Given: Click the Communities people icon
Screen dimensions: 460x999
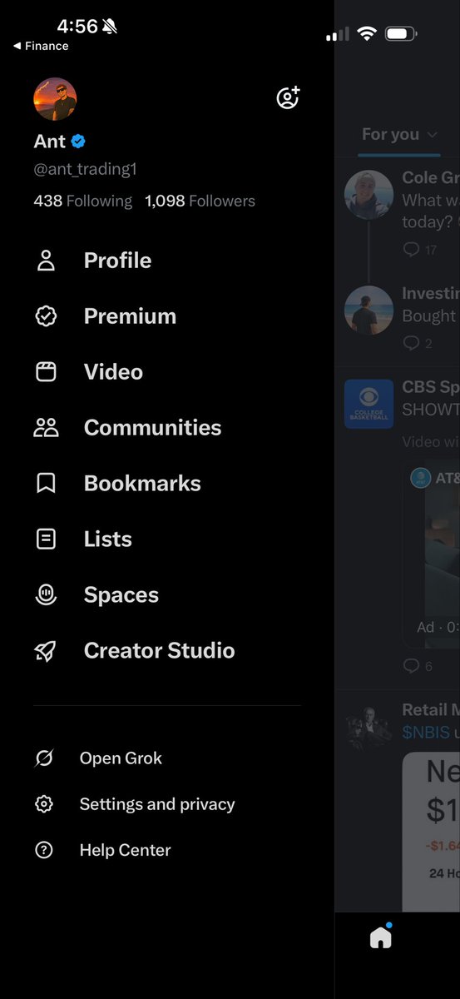Looking at the screenshot, I should [x=46, y=428].
